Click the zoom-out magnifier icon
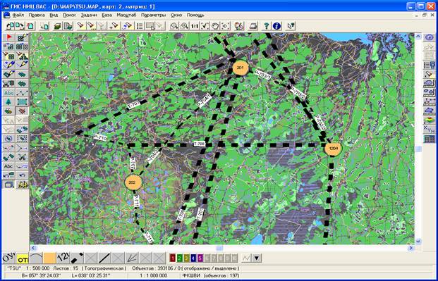This screenshot has width=438, height=281. pyautogui.click(x=174, y=26)
